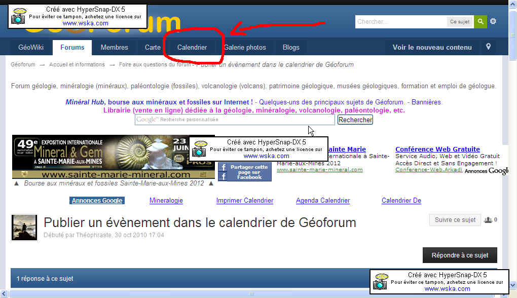Click the map pin icon in navigation bar
Viewport: 517px width, 298px height.
pos(488,47)
